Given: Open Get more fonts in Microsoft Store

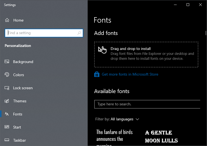Looking at the screenshot, I should tap(130, 74).
